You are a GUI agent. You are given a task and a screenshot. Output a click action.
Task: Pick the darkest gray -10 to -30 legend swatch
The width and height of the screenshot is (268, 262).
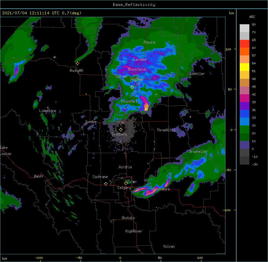244,161
